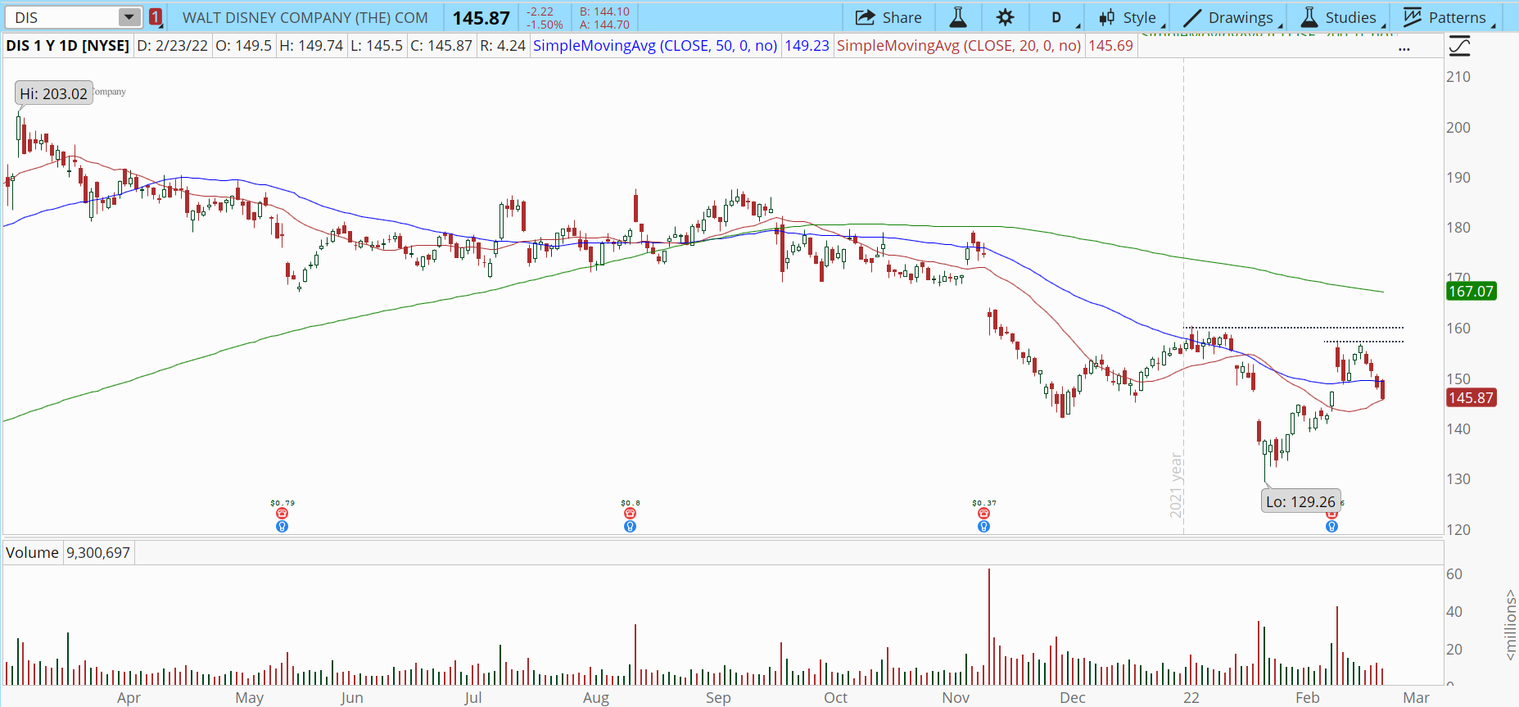The height and width of the screenshot is (707, 1519).
Task: Click the C: 145.87 close value
Action: [x=441, y=46]
